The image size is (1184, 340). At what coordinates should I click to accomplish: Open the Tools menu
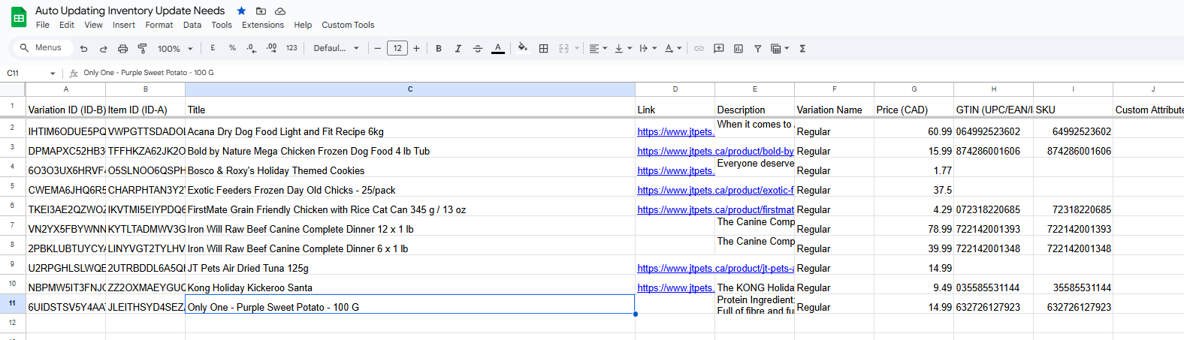[x=222, y=25]
